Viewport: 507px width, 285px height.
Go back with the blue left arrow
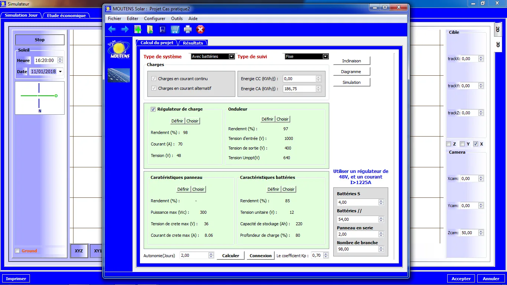112,29
